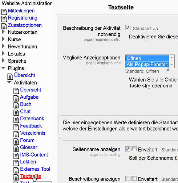Open Feedback settings link

pyautogui.click(x=31, y=126)
